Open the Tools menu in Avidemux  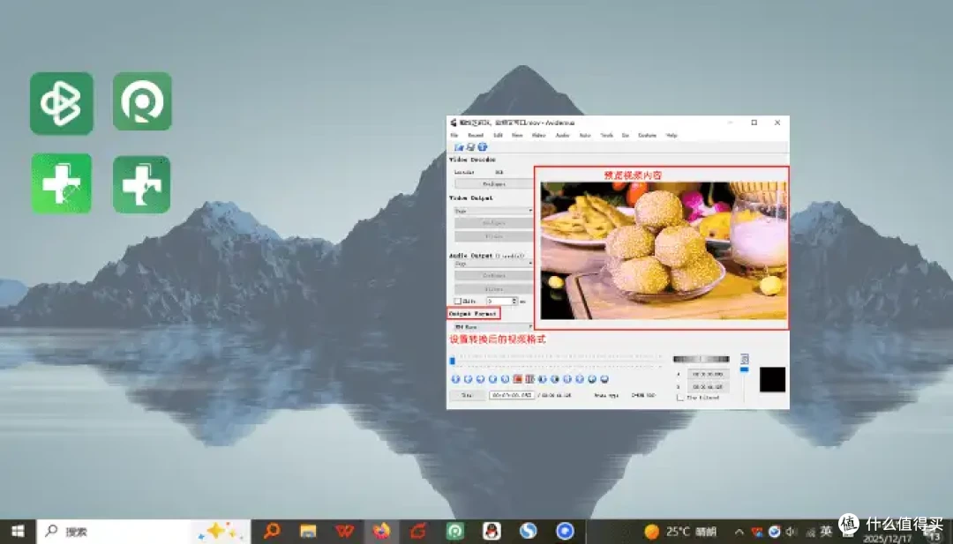click(x=606, y=136)
